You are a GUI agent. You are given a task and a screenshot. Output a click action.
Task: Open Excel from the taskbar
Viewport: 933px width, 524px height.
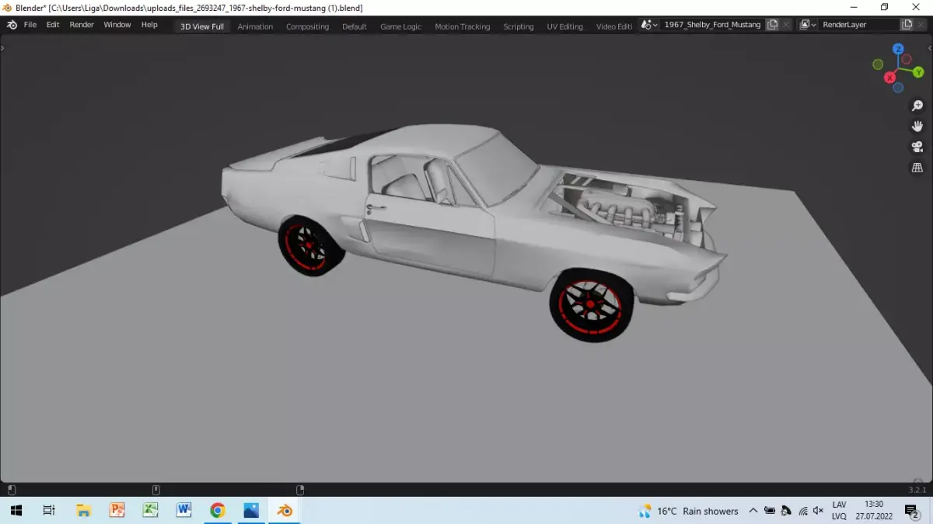pyautogui.click(x=150, y=510)
